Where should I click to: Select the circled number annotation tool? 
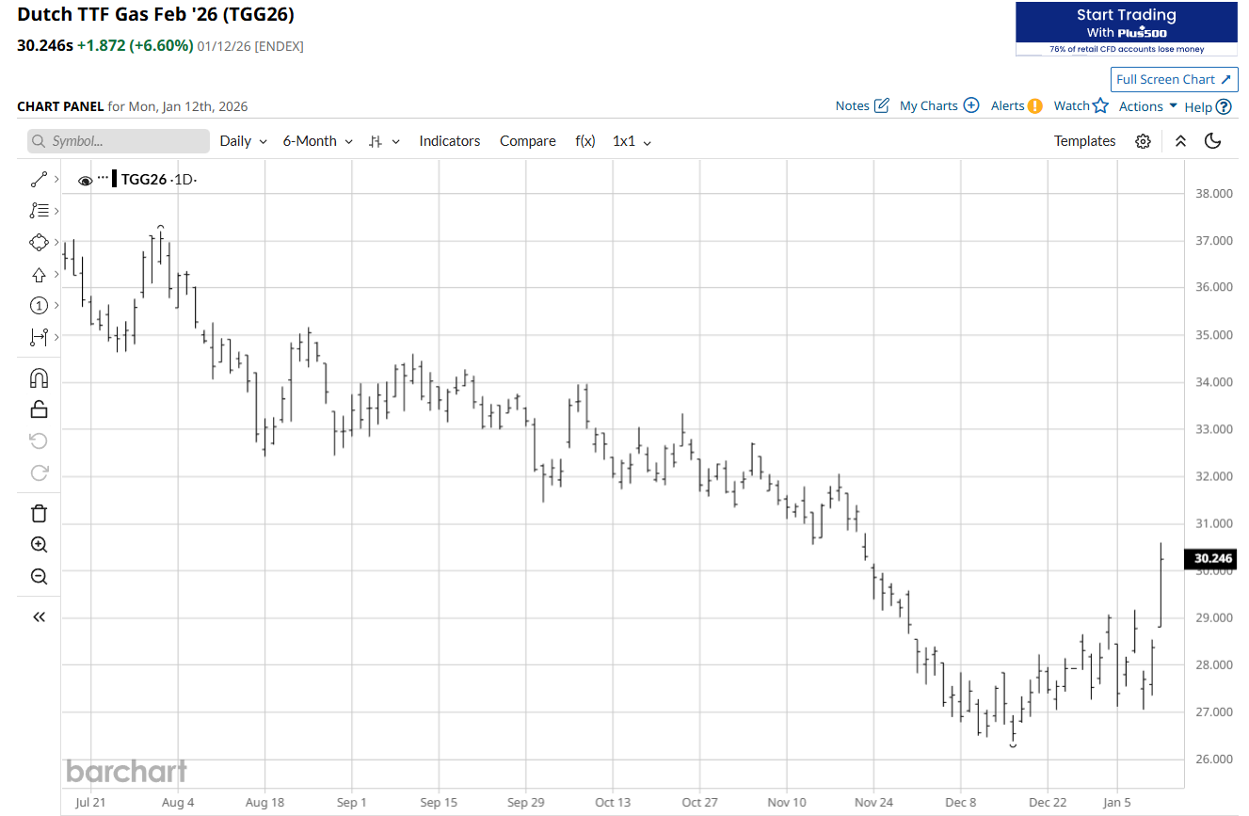(39, 305)
